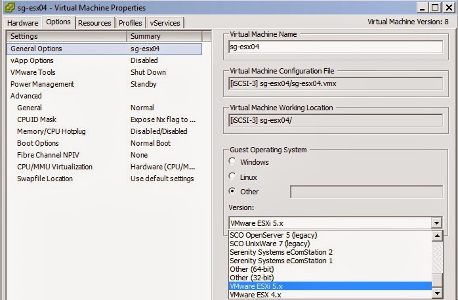Open the vServices tab
The image size is (458, 300).
[165, 23]
